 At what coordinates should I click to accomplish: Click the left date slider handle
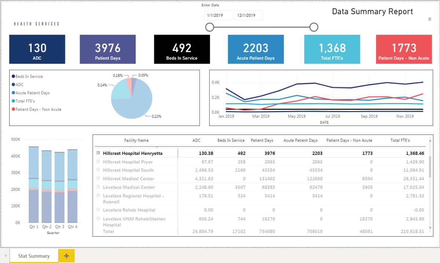[209, 27]
